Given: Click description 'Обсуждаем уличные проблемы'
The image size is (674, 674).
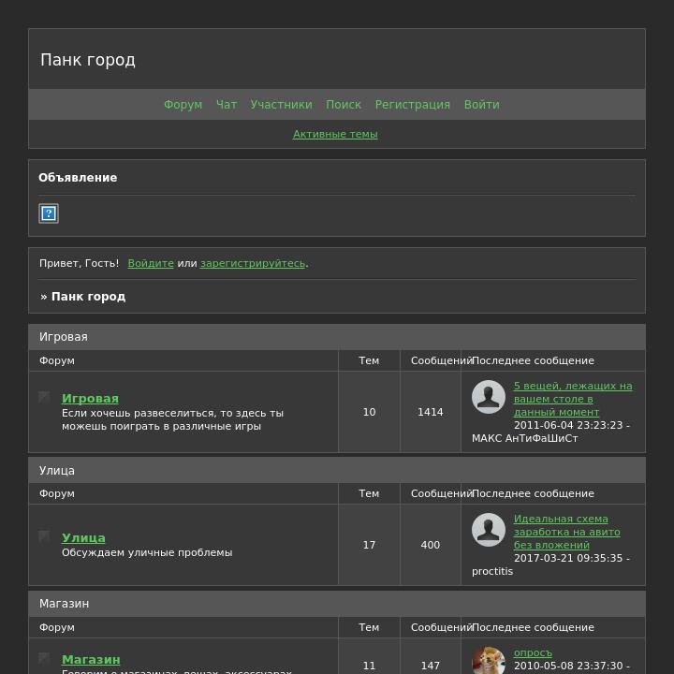Looking at the screenshot, I should pos(147,552).
